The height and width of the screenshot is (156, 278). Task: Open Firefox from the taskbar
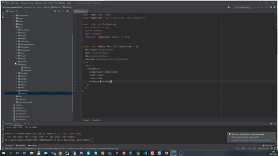tap(166, 153)
